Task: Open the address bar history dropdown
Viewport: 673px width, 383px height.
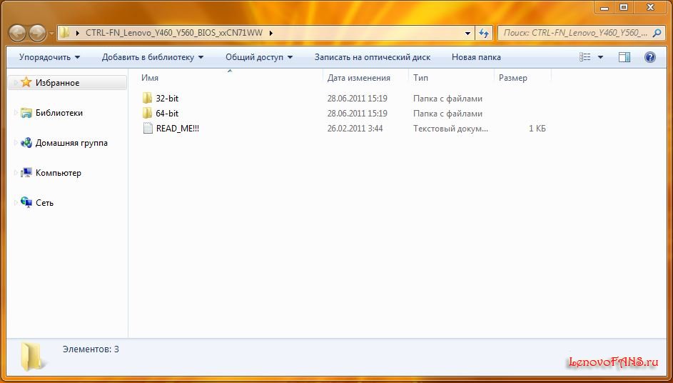Action: (468, 33)
